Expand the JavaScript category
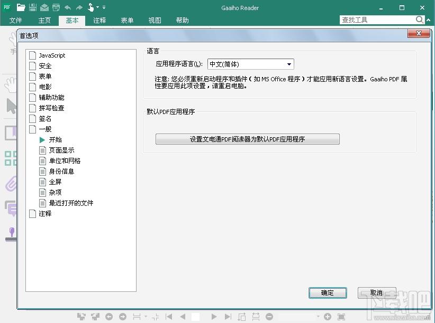The image size is (435, 323). click(33, 55)
